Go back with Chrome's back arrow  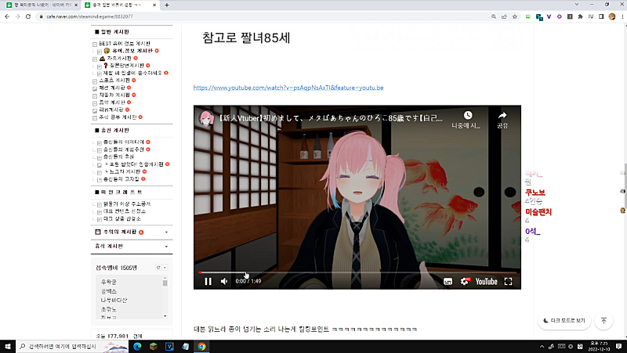coord(7,16)
